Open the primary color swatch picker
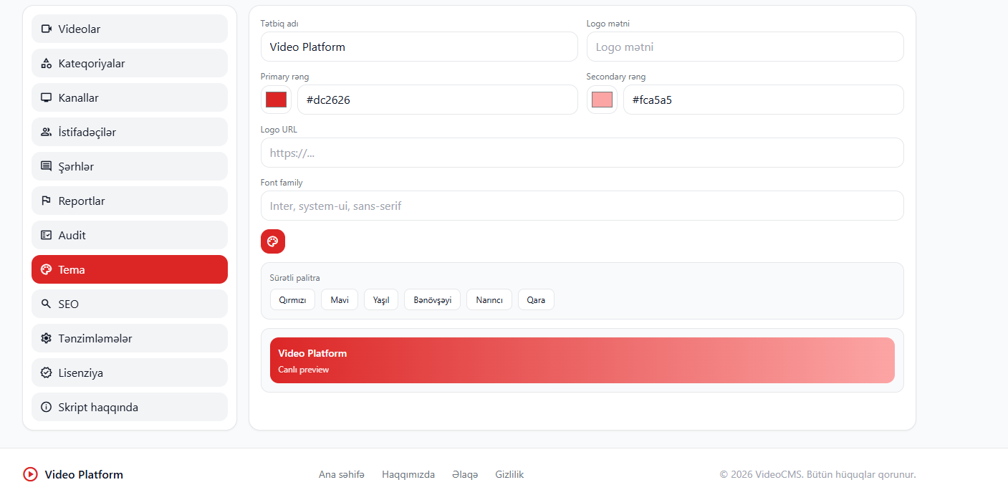This screenshot has width=1008, height=495. [276, 100]
